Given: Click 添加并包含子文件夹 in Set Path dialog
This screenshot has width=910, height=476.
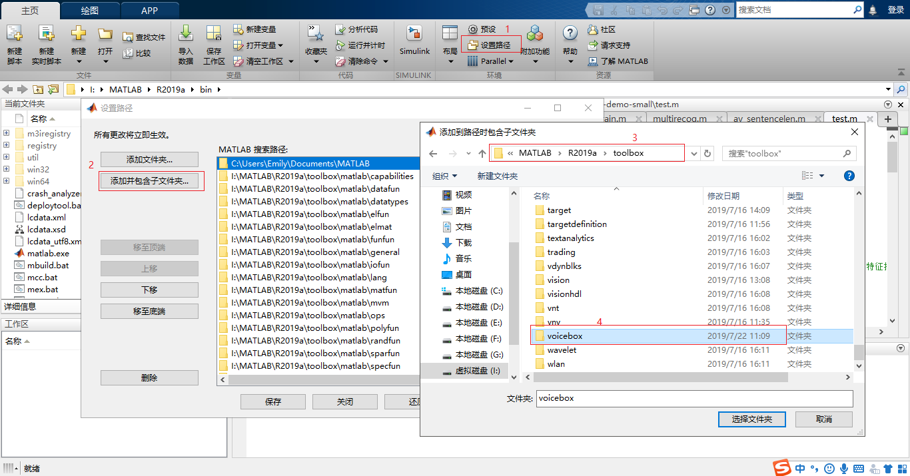Looking at the screenshot, I should 149,180.
